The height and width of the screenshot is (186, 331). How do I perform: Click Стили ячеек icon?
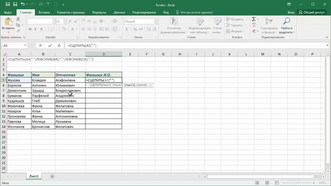pos(217,21)
